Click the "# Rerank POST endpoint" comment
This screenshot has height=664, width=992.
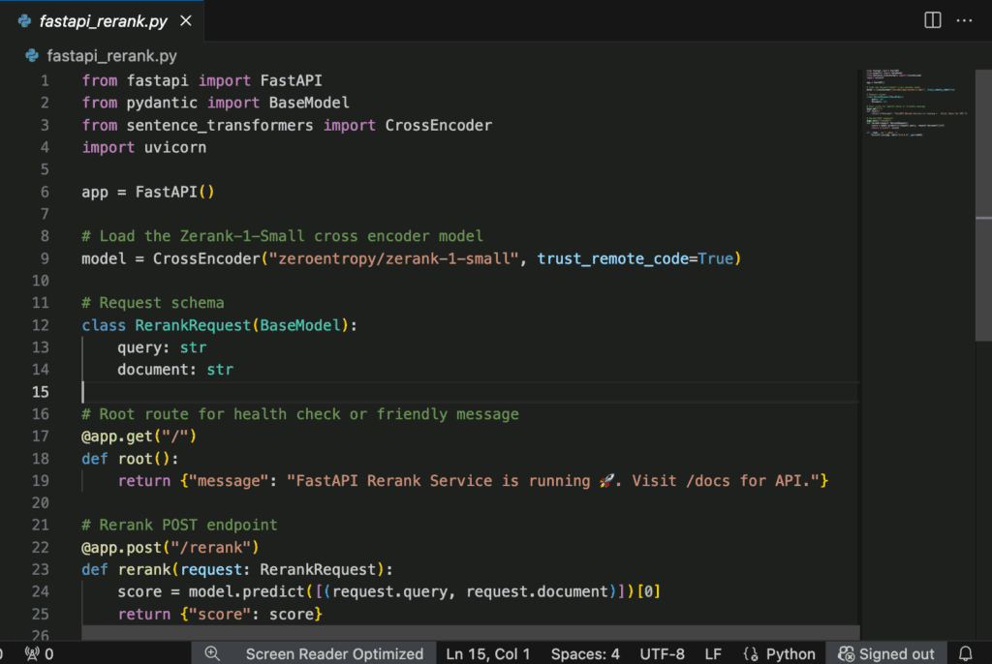pyautogui.click(x=179, y=525)
